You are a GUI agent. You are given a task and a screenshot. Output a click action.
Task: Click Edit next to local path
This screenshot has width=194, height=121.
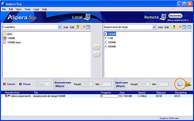coord(72,27)
